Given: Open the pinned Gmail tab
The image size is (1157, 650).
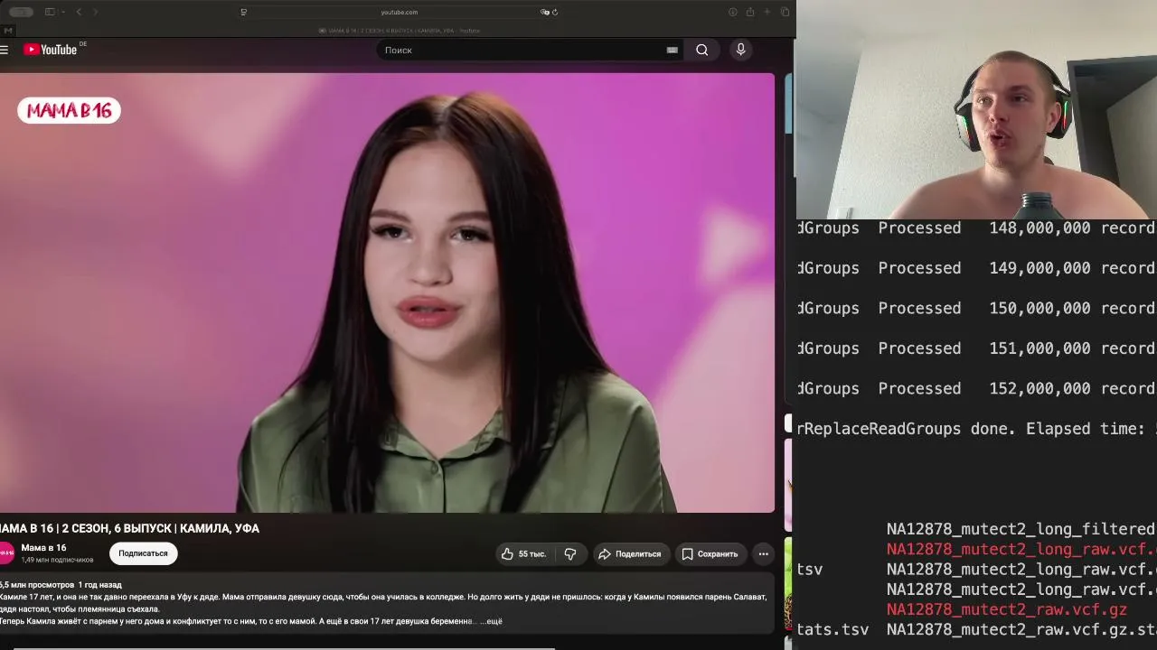Looking at the screenshot, I should [x=8, y=31].
